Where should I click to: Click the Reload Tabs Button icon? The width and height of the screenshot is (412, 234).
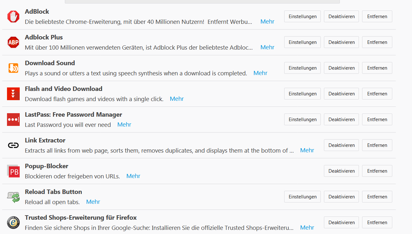(x=13, y=197)
